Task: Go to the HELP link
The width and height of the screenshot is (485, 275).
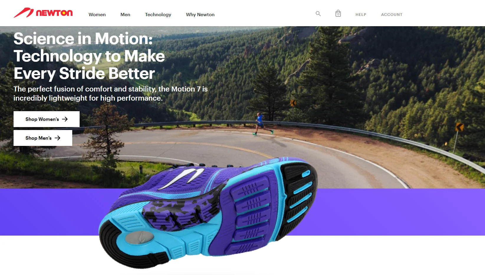Action: coord(361,14)
